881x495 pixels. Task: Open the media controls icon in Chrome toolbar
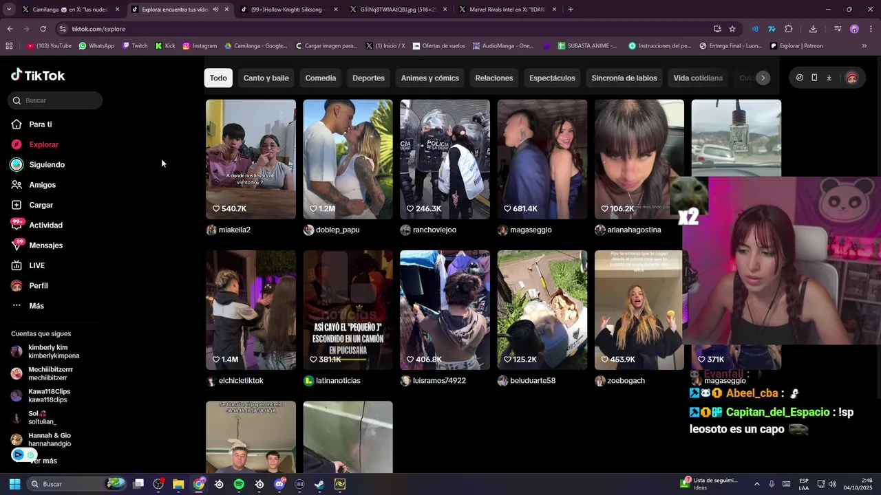coord(838,29)
